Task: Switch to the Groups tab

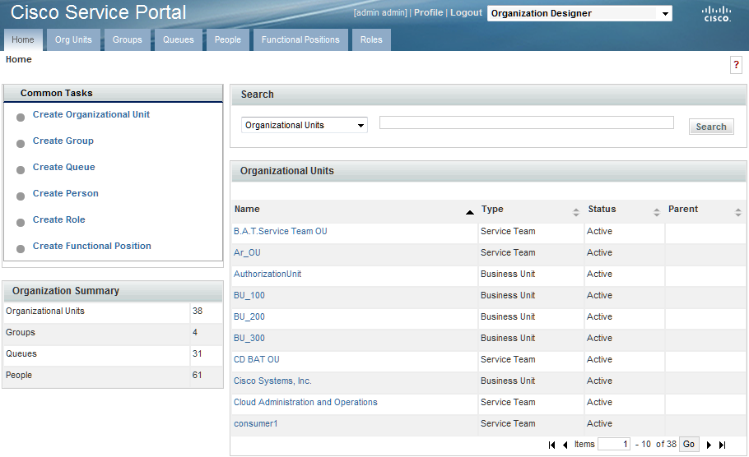Action: point(127,39)
